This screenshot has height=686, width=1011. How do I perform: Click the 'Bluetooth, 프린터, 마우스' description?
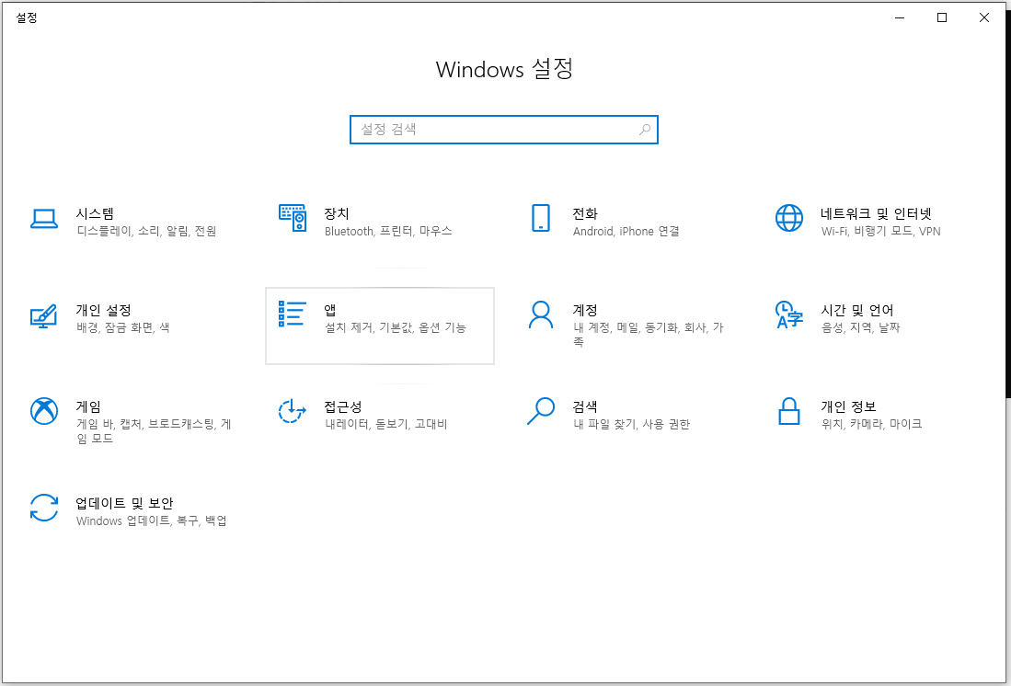coord(388,232)
